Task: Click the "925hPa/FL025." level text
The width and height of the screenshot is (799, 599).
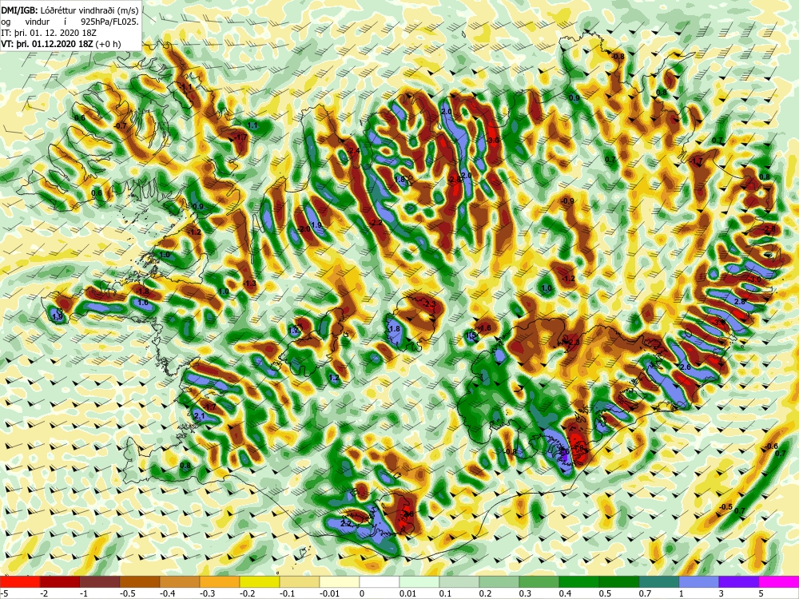Action: click(x=110, y=22)
